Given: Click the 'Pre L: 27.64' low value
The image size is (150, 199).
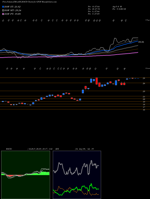Looking at the screenshot, I should [94, 11].
